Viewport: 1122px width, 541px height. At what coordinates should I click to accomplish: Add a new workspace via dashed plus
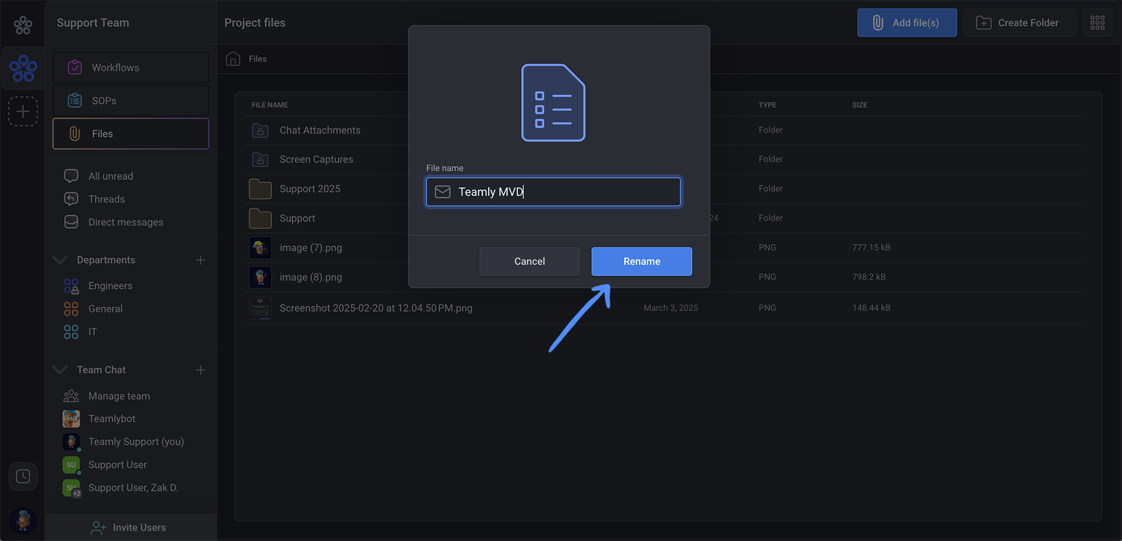tap(23, 111)
